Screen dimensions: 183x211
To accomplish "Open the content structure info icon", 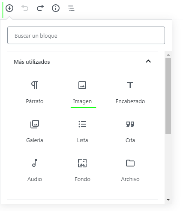I will [x=56, y=8].
